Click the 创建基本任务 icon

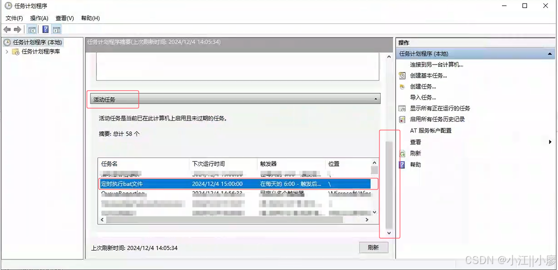click(x=402, y=75)
